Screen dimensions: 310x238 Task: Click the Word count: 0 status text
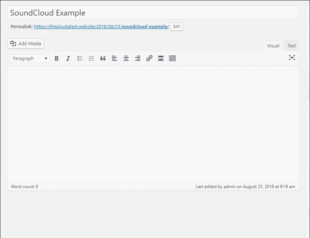[24, 186]
